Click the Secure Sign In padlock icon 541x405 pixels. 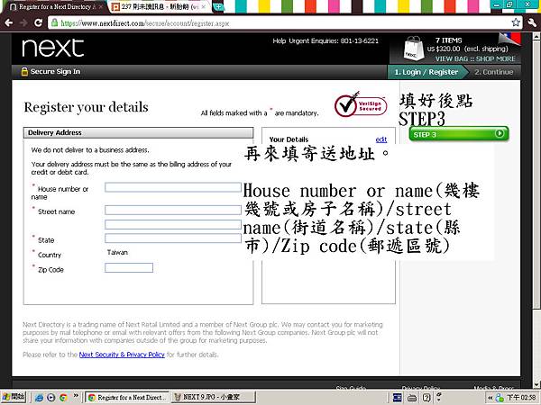click(x=24, y=71)
